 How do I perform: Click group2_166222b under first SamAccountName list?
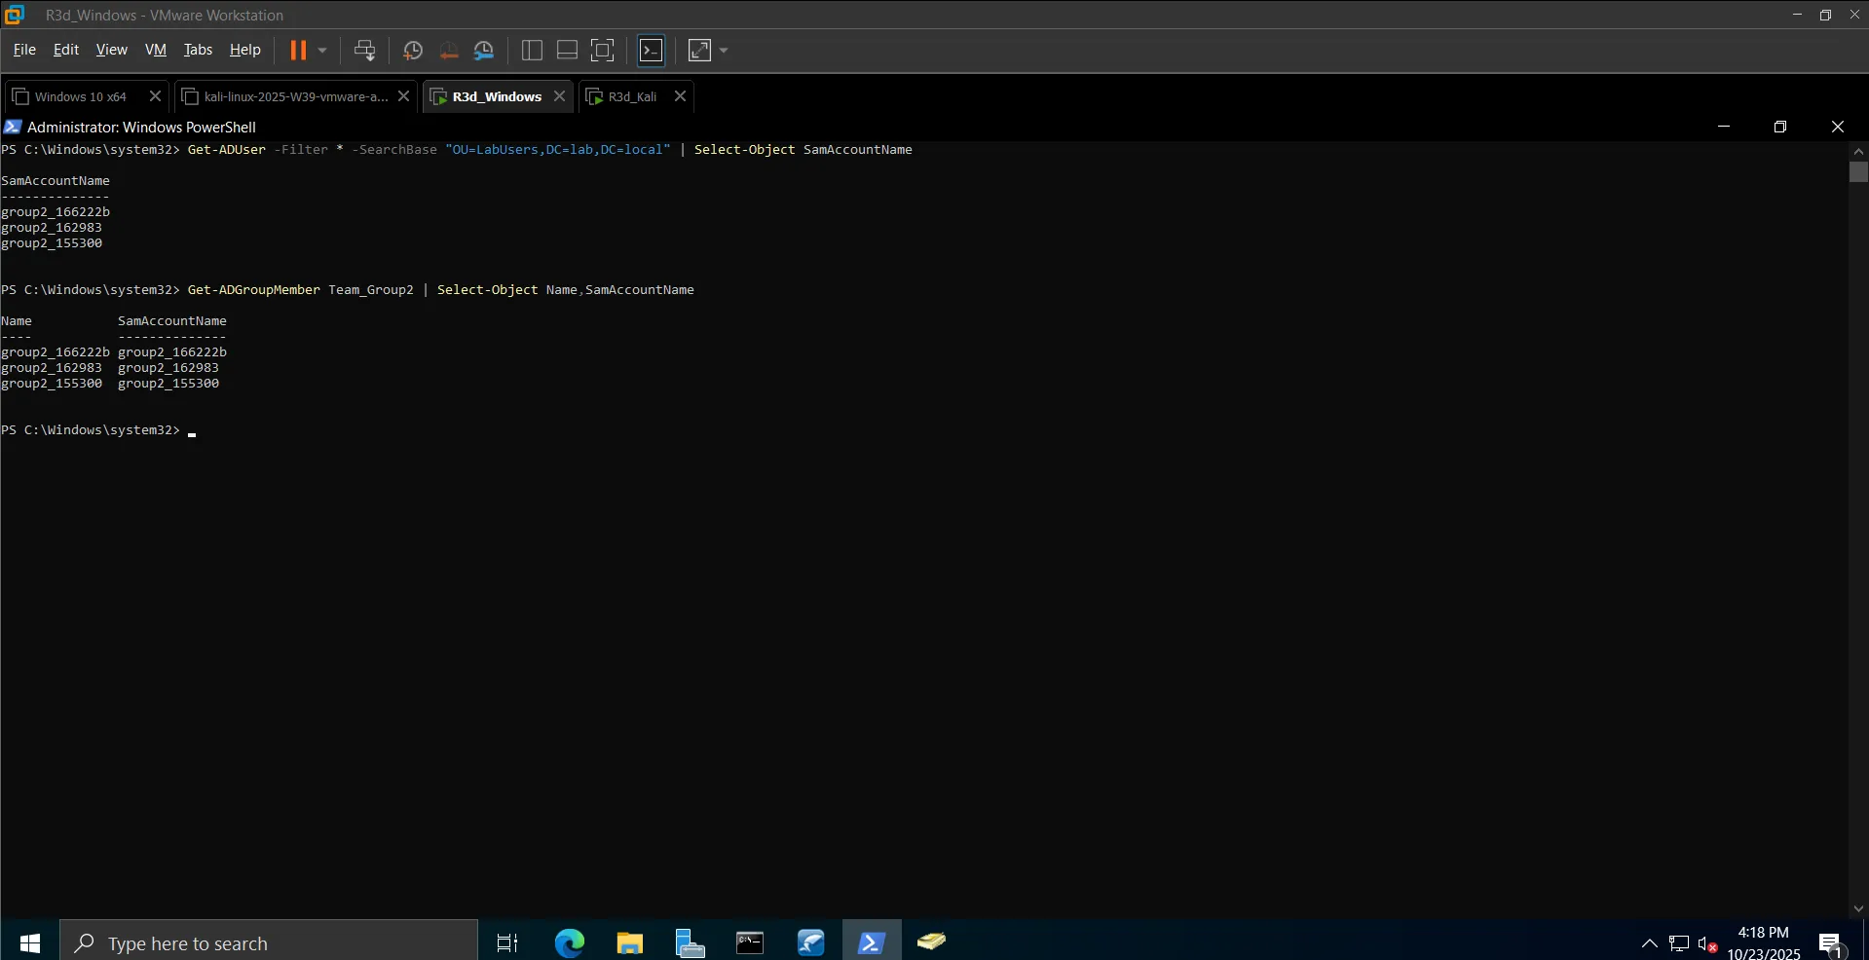(x=56, y=212)
